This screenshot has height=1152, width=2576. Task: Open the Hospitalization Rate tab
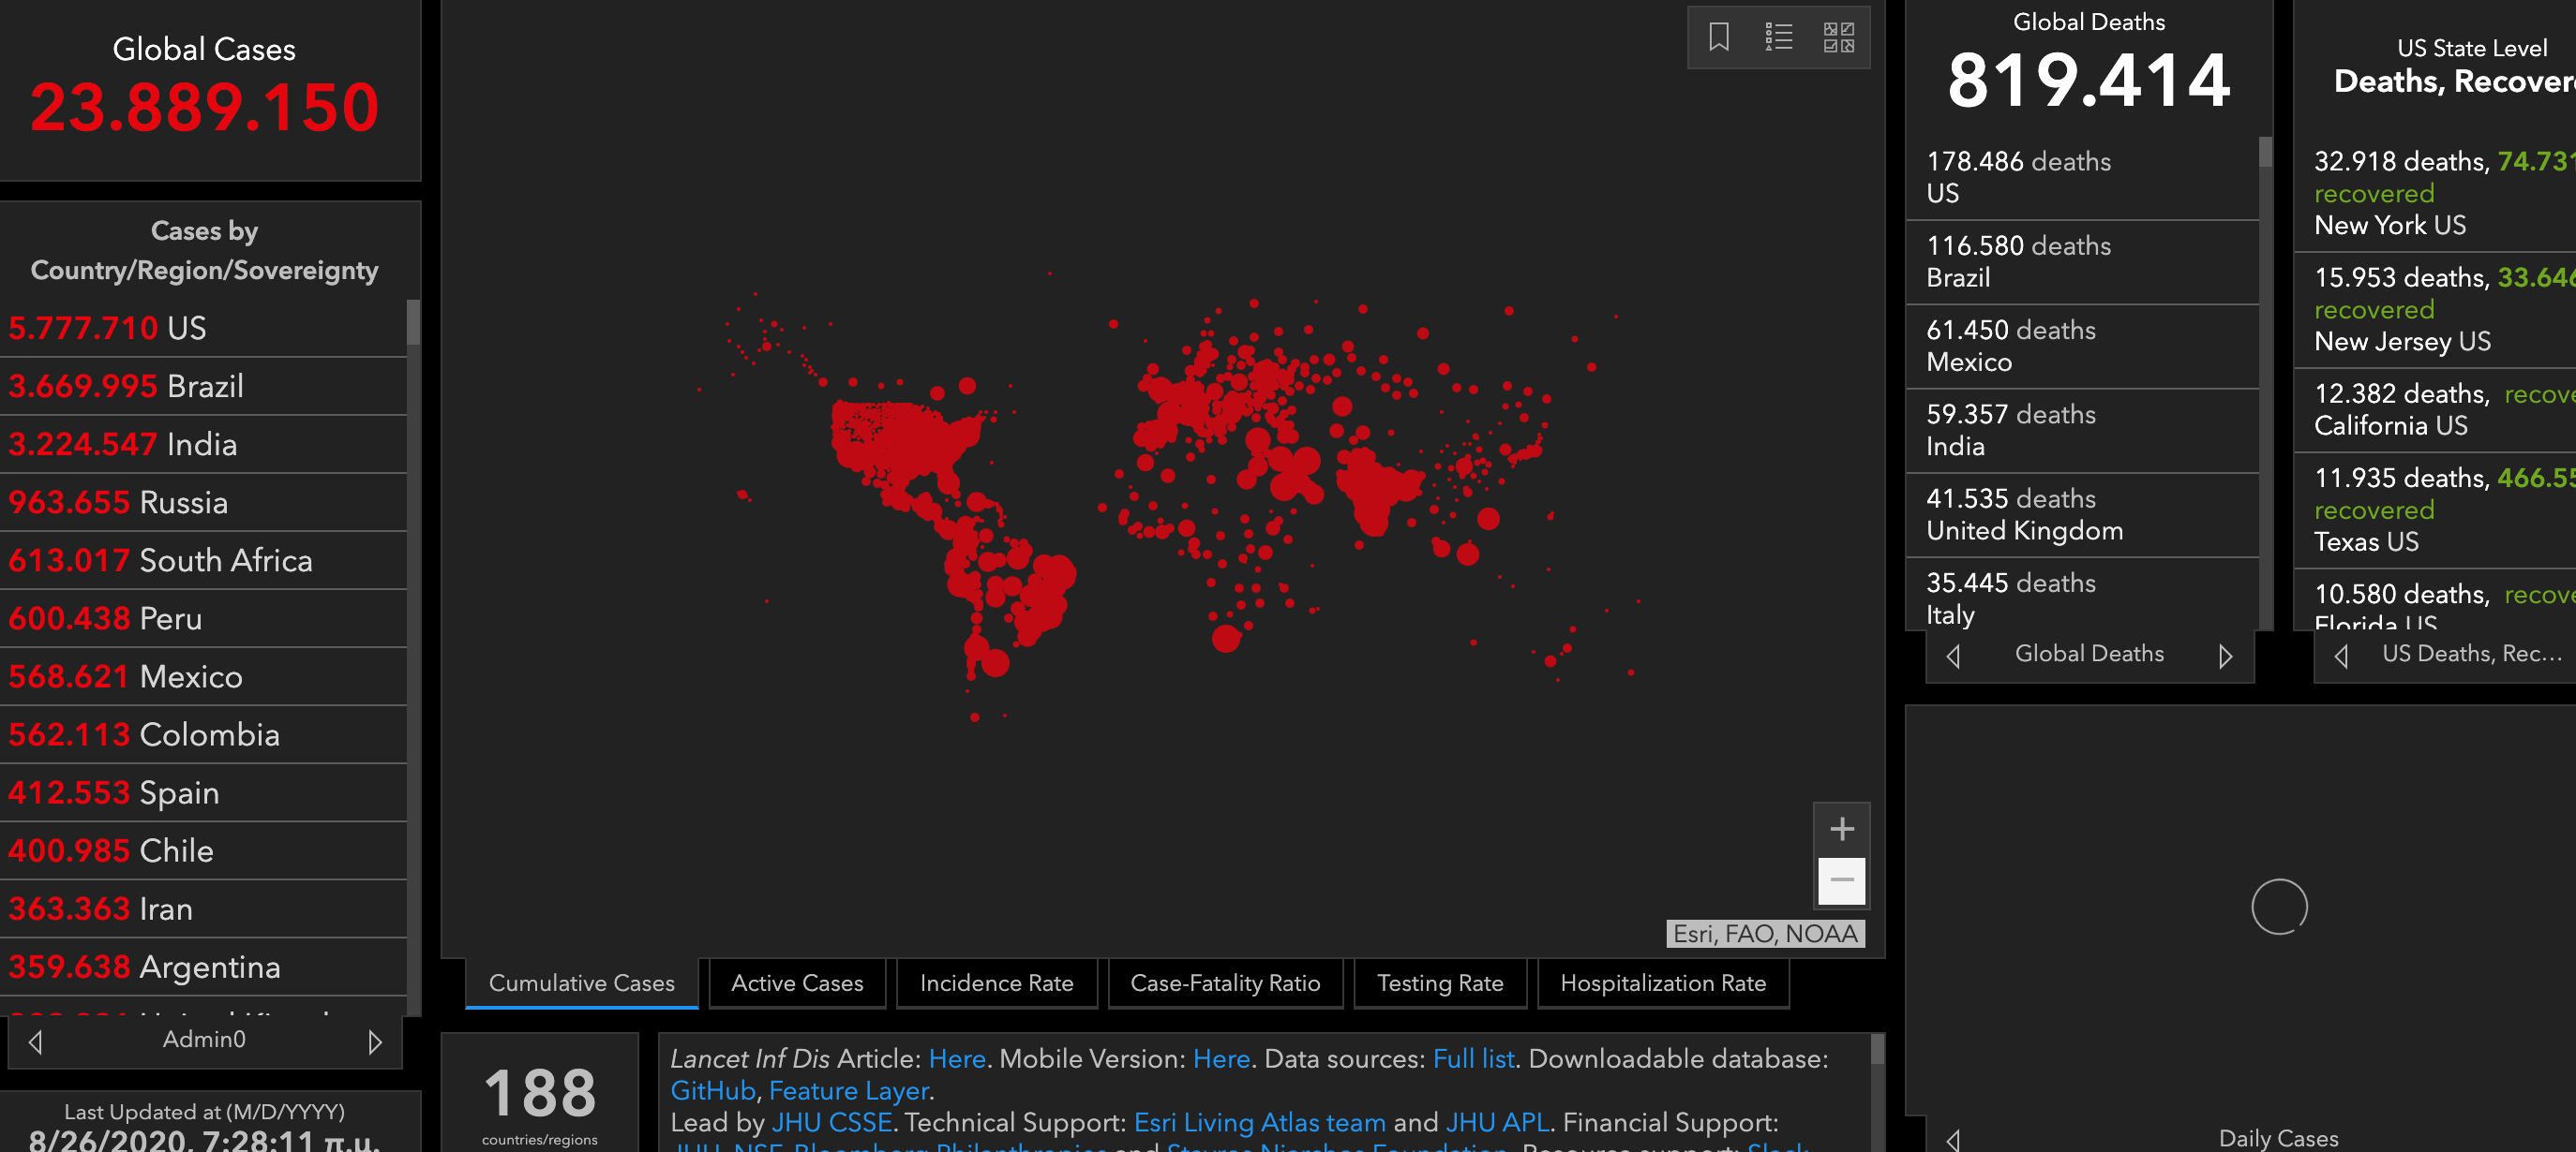(1662, 983)
